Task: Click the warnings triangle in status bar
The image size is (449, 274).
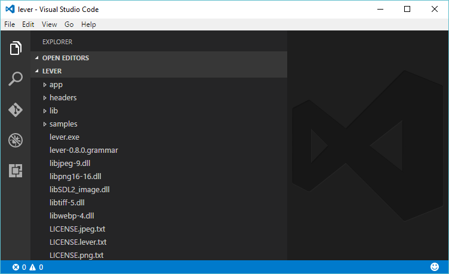Action: pyautogui.click(x=33, y=267)
